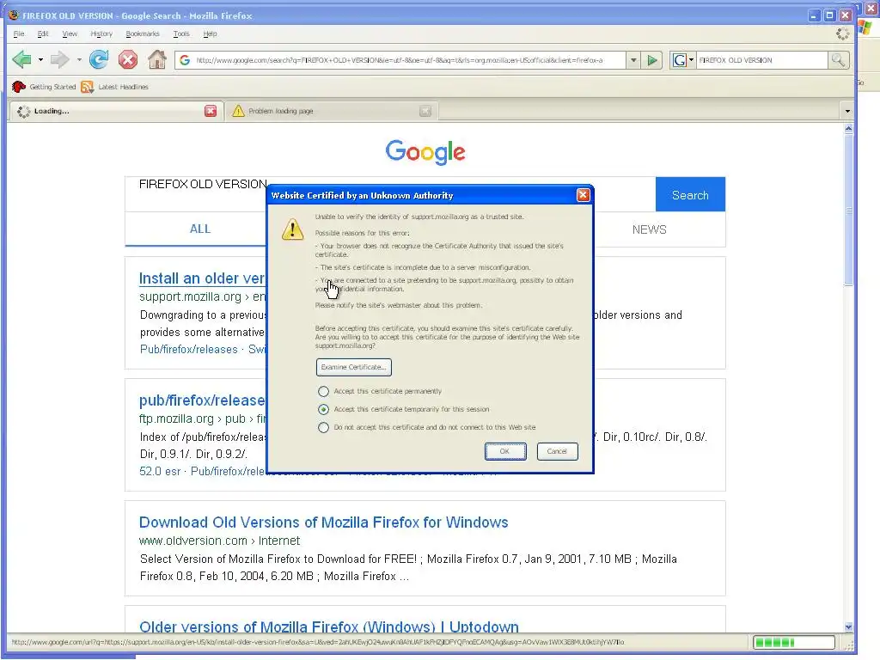Click the blue Search button on Google
880x660 pixels.
point(690,195)
